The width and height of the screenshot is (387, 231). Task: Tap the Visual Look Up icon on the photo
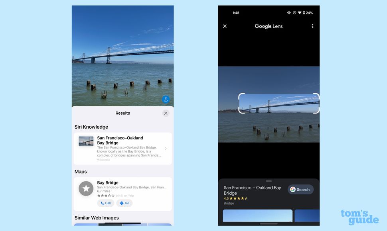click(x=166, y=99)
